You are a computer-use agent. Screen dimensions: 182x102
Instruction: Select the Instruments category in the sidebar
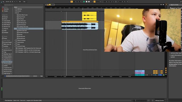point(7,21)
